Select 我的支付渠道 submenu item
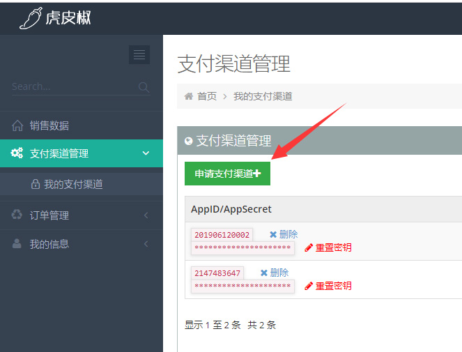462x352 pixels. coord(73,185)
